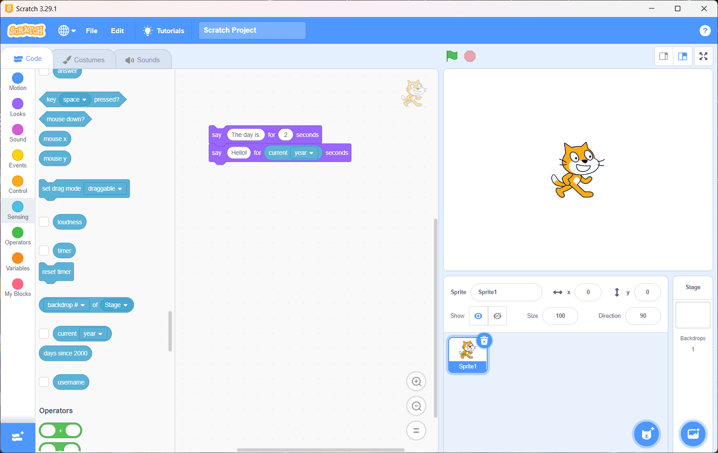Click the Direction value field

(x=643, y=316)
